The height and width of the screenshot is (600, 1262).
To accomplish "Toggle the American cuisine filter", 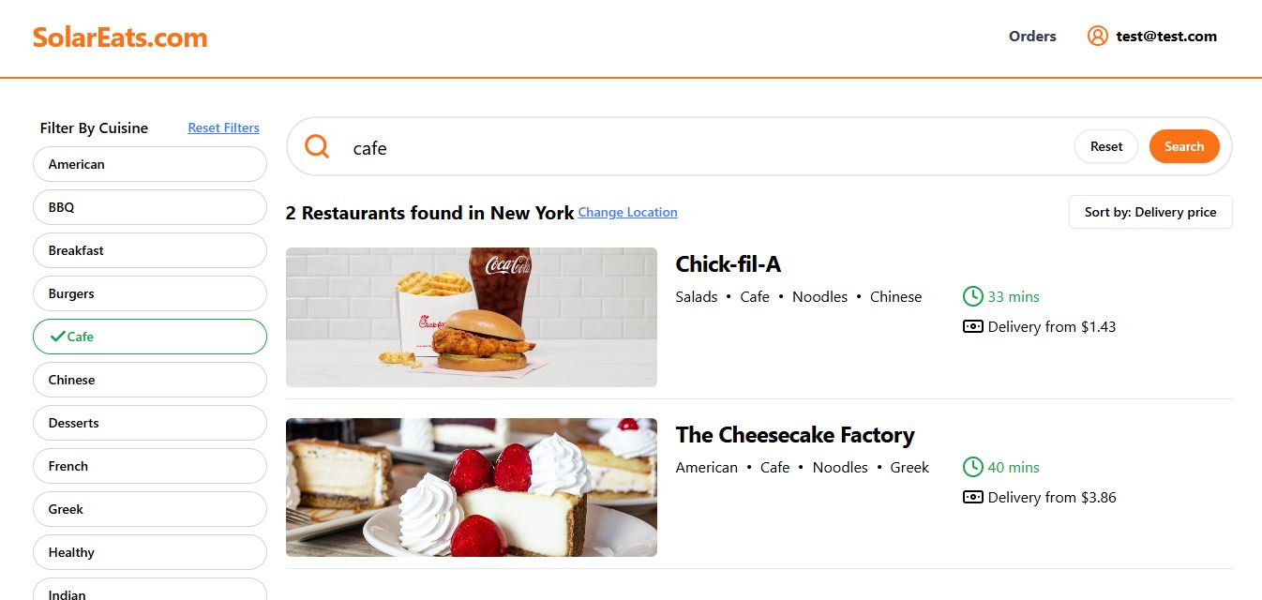I will 150,164.
